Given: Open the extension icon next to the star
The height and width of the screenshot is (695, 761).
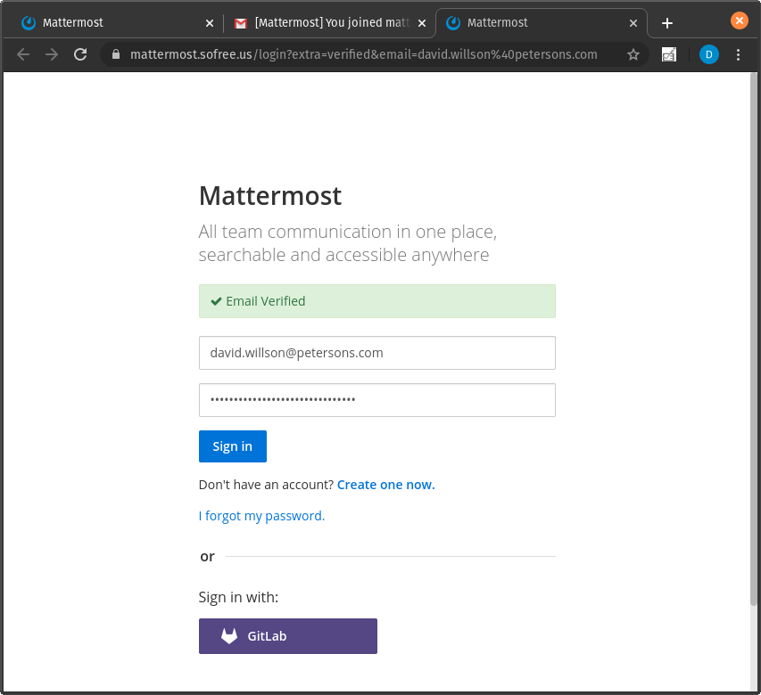Looking at the screenshot, I should [x=669, y=54].
